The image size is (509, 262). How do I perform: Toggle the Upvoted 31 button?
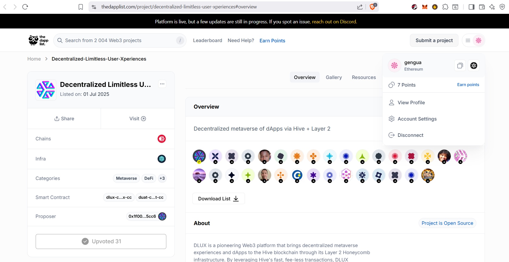pos(101,241)
